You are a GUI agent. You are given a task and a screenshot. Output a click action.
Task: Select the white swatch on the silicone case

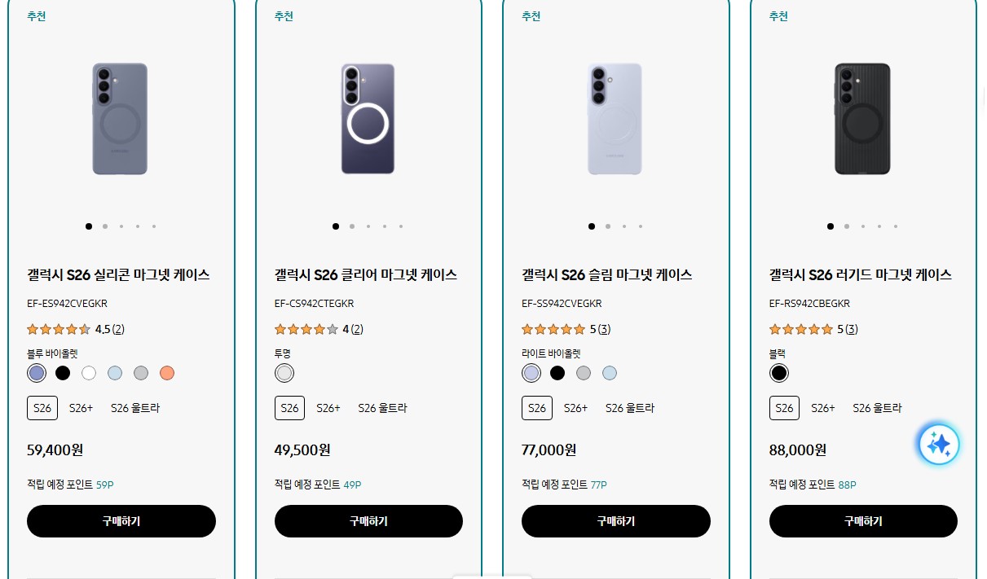point(88,373)
